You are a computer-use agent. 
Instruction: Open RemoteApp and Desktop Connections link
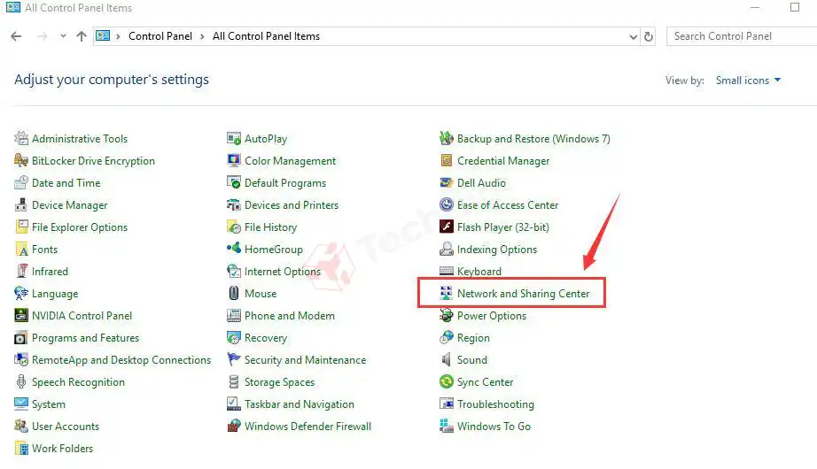click(121, 359)
